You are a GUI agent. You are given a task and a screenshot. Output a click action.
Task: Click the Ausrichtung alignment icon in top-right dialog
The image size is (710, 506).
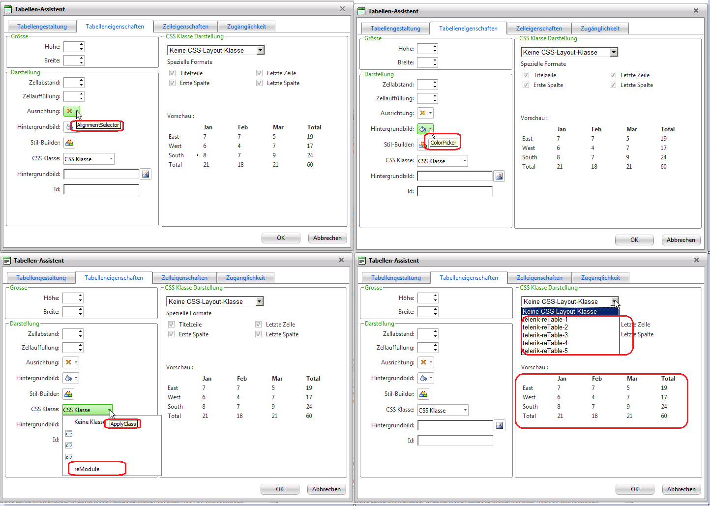coord(425,113)
